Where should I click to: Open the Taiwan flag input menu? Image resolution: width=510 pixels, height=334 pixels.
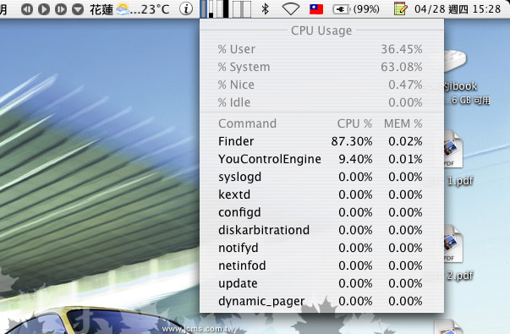[x=316, y=9]
